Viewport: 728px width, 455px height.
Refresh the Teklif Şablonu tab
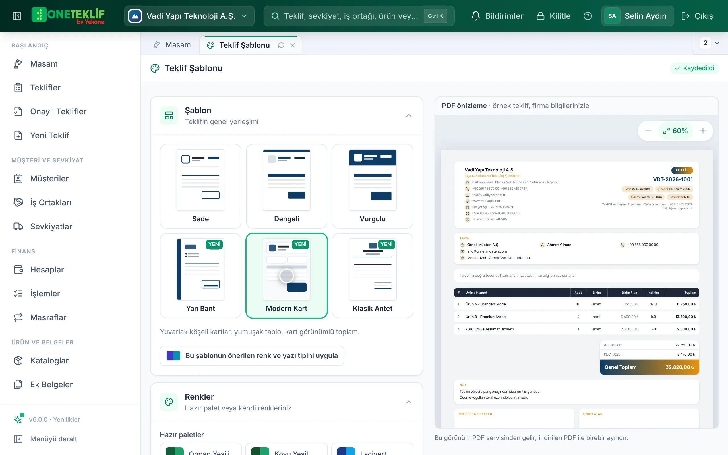point(281,45)
